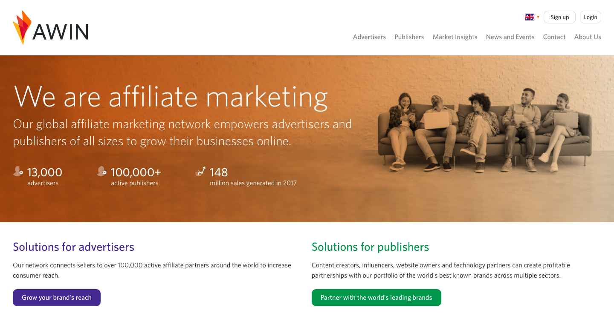Click the active publishers person icon
Image resolution: width=614 pixels, height=330 pixels.
101,172
